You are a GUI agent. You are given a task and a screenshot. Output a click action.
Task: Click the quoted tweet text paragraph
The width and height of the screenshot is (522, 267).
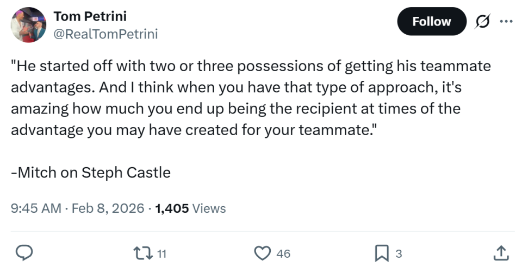pyautogui.click(x=250, y=97)
